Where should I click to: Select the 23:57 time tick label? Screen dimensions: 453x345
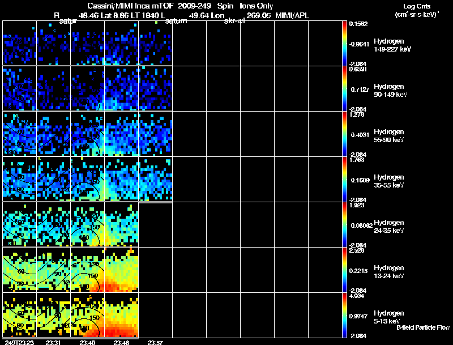156,342
